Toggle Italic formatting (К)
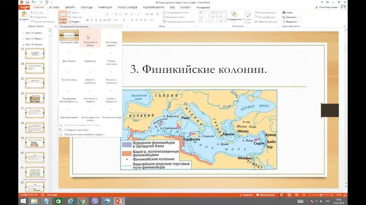The height and width of the screenshot is (205, 366). click(91, 20)
